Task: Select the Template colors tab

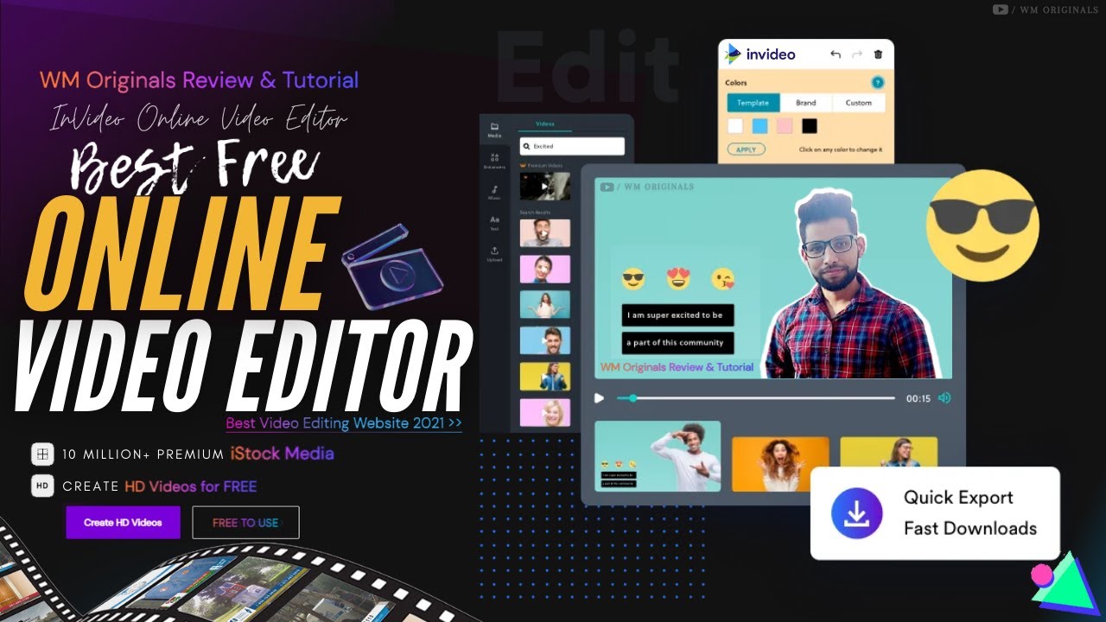Action: click(753, 103)
